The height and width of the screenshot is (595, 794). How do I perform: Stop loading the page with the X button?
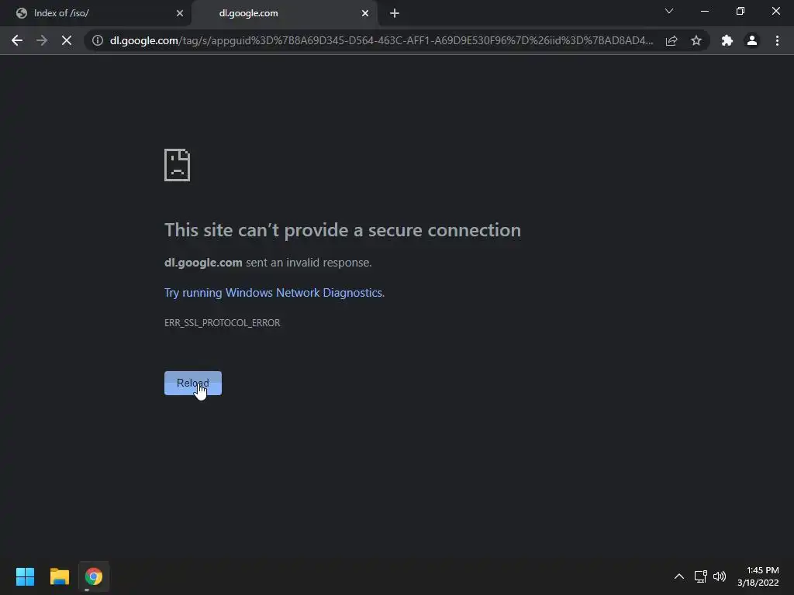click(67, 40)
